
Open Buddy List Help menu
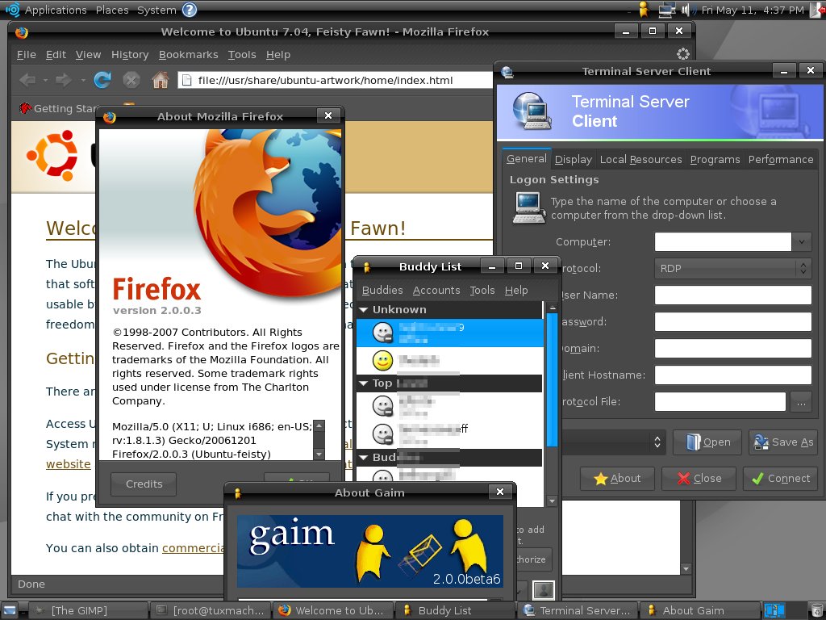click(516, 290)
